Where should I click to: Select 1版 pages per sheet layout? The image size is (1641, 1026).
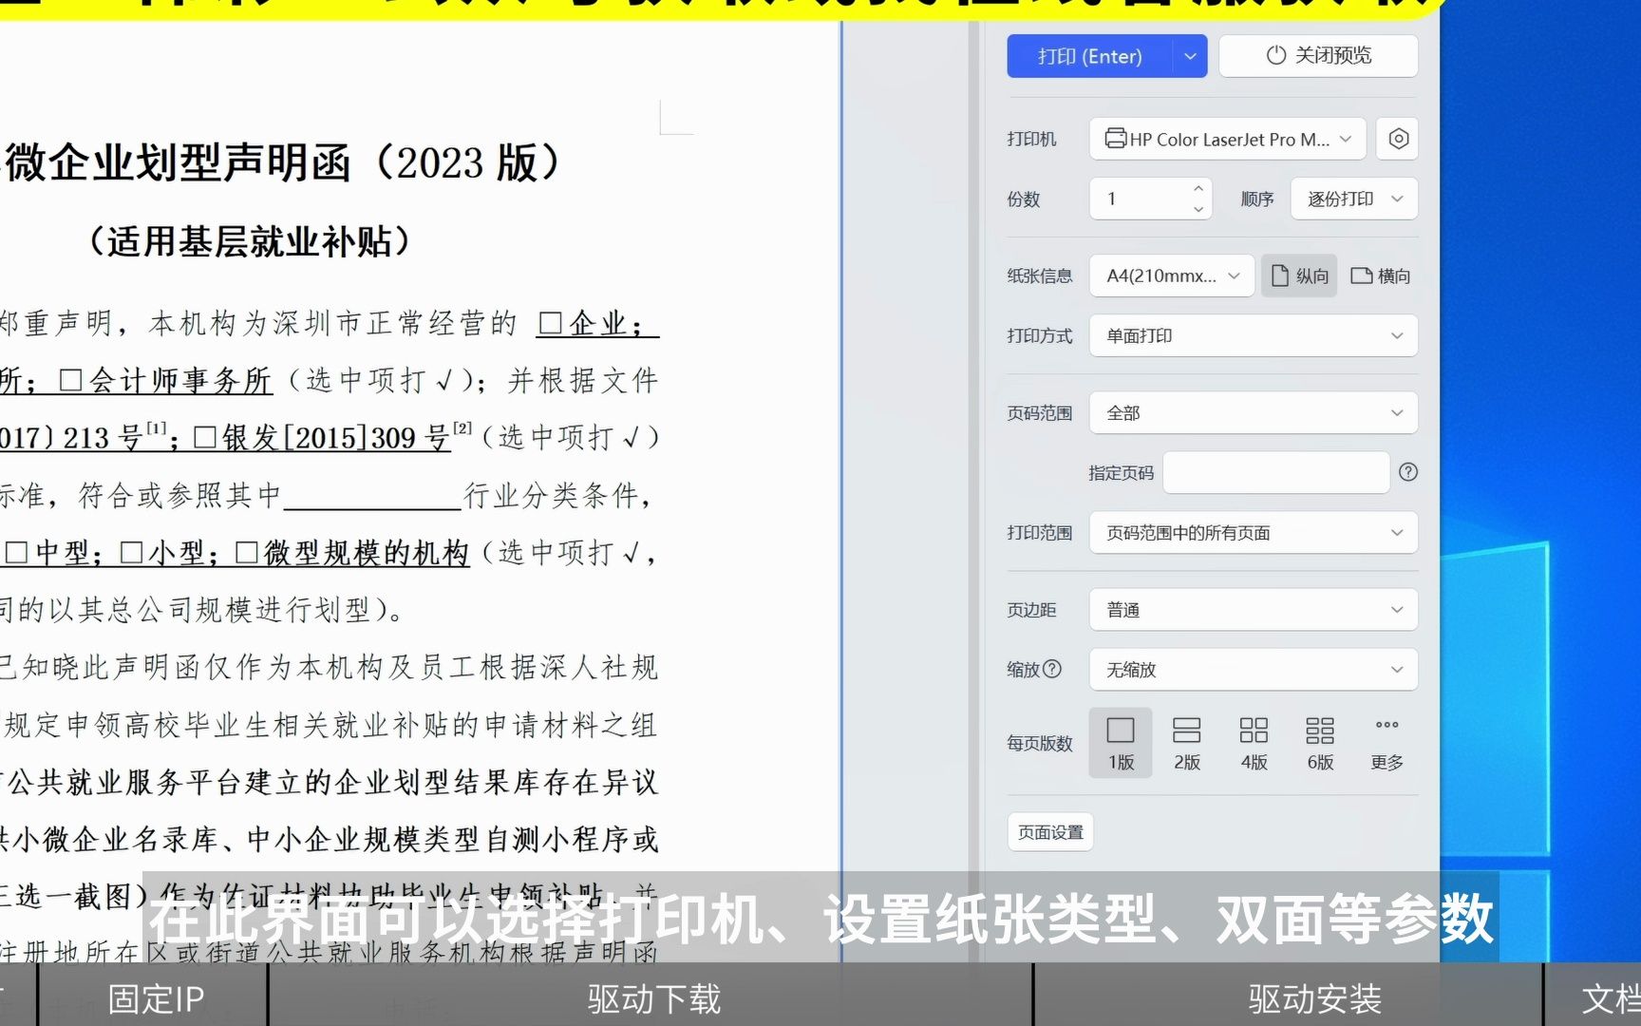(x=1121, y=742)
